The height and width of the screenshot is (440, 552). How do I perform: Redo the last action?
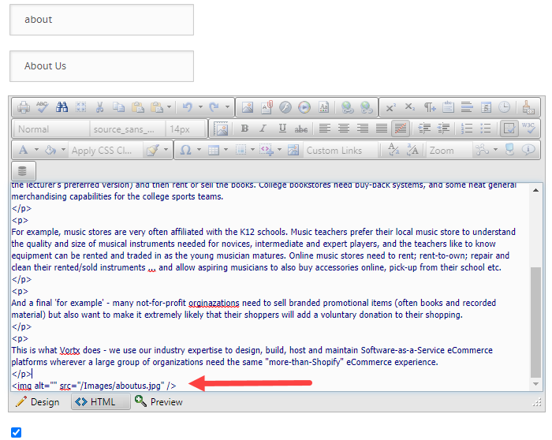pos(214,107)
